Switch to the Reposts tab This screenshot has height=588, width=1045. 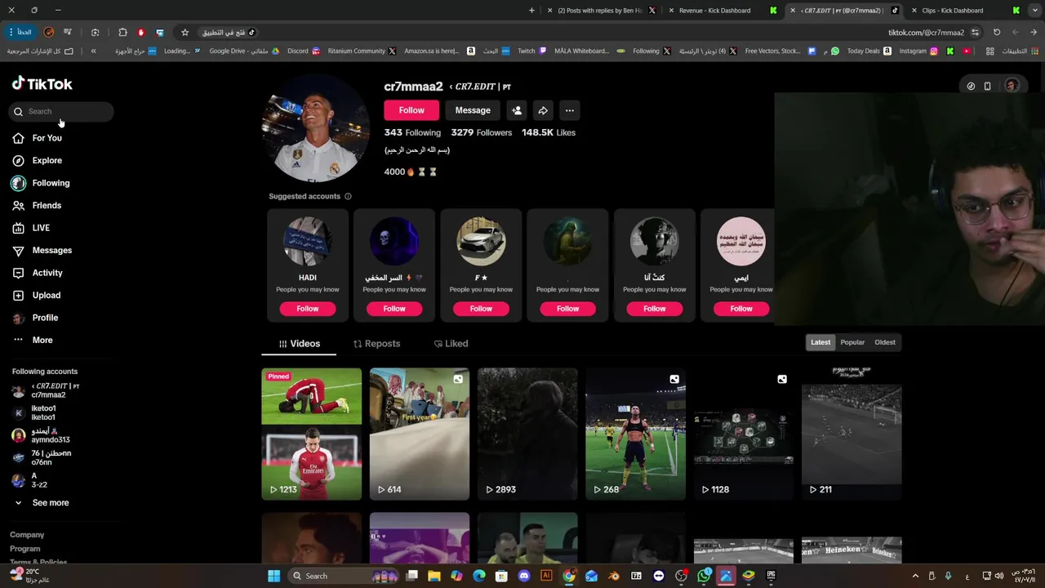point(376,344)
